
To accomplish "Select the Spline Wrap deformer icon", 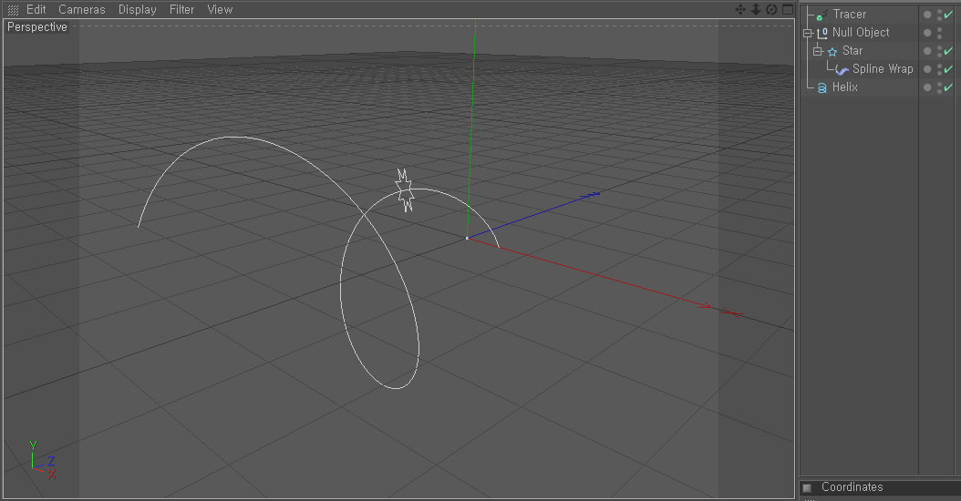I will 842,69.
